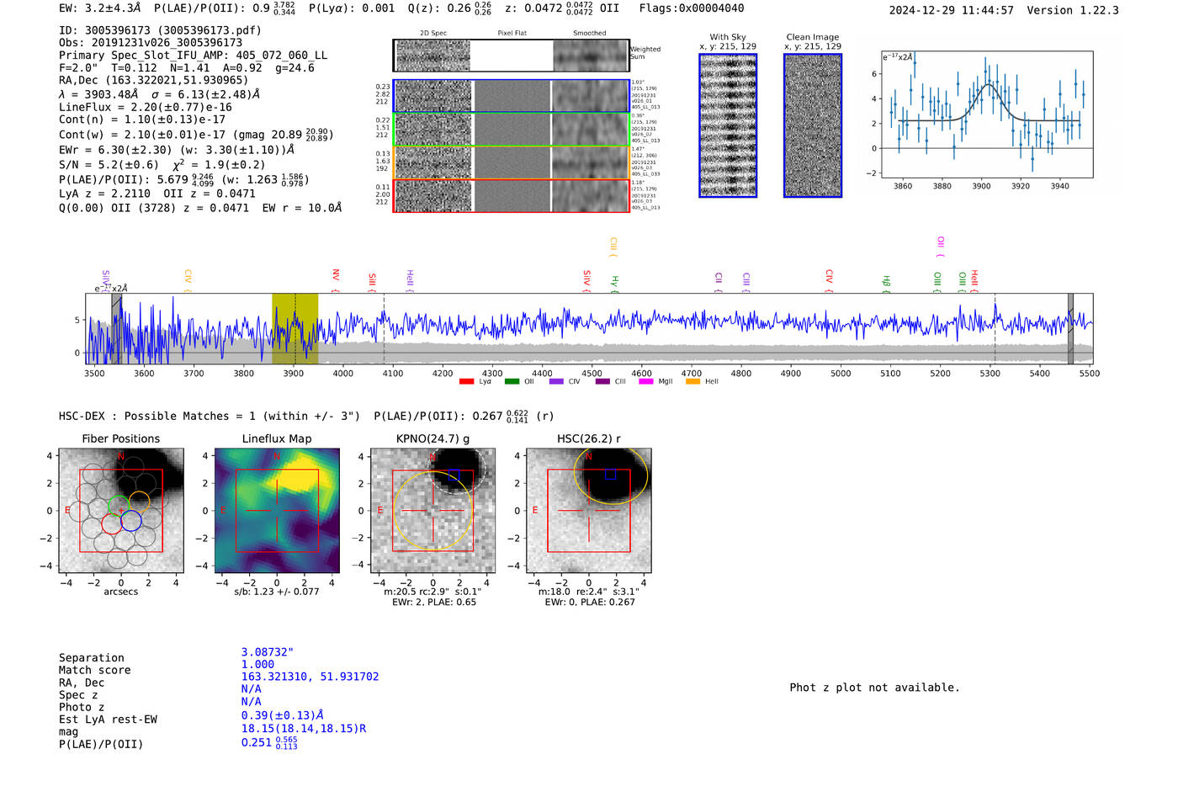Select the orange-bordered fiber 2D spectrum row
Viewport: 1178px width, 802px height.
[511, 162]
